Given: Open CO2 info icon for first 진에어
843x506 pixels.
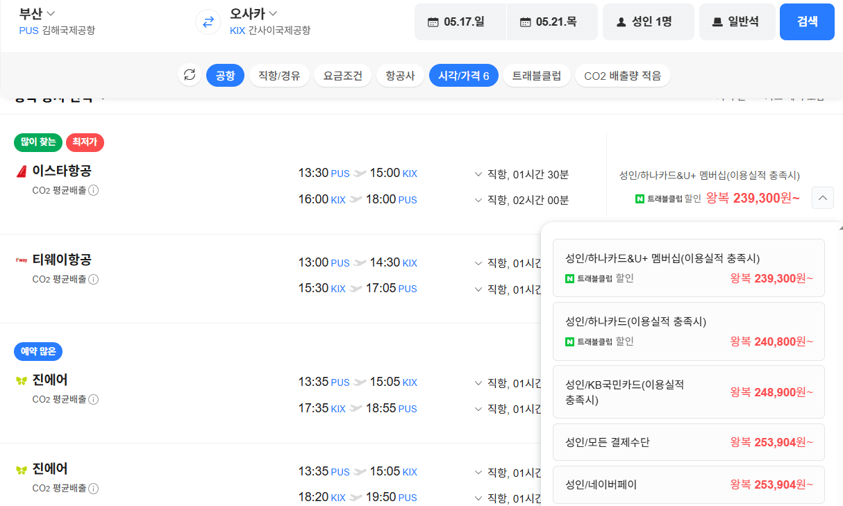Looking at the screenshot, I should pyautogui.click(x=94, y=399).
